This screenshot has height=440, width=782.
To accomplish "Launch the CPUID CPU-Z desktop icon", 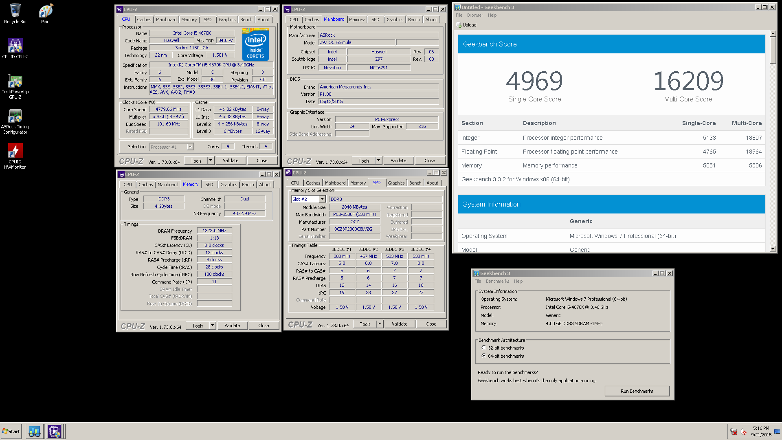I will pyautogui.click(x=15, y=48).
